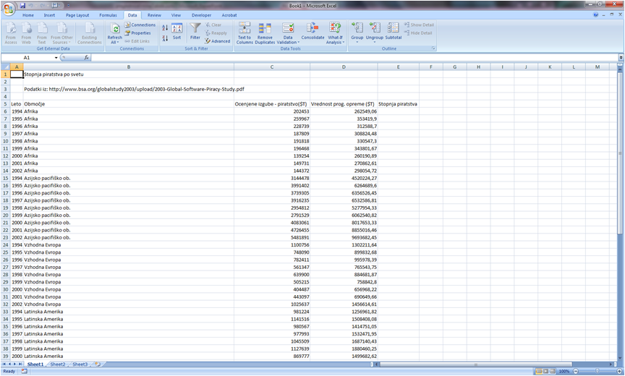625x376 pixels.
Task: Click the Office Button orb
Action: point(9,9)
